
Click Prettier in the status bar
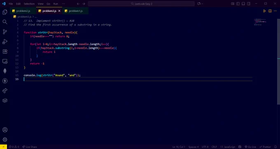click(265, 147)
